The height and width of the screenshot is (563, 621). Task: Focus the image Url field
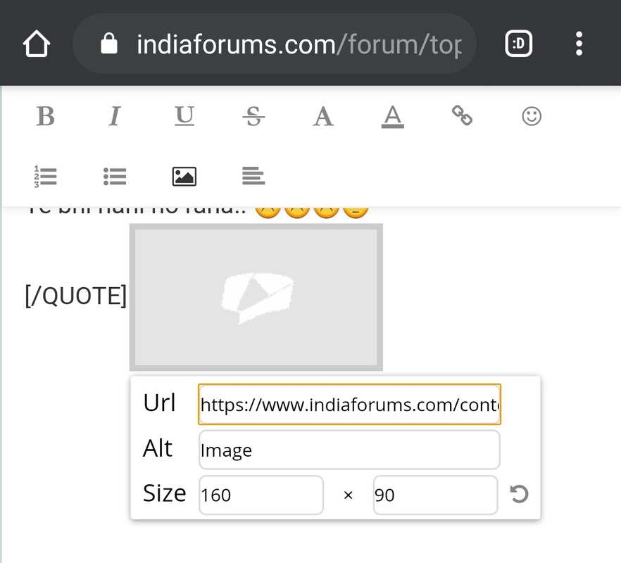349,404
